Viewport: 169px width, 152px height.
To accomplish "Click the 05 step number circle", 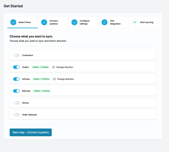I will 135,22.
